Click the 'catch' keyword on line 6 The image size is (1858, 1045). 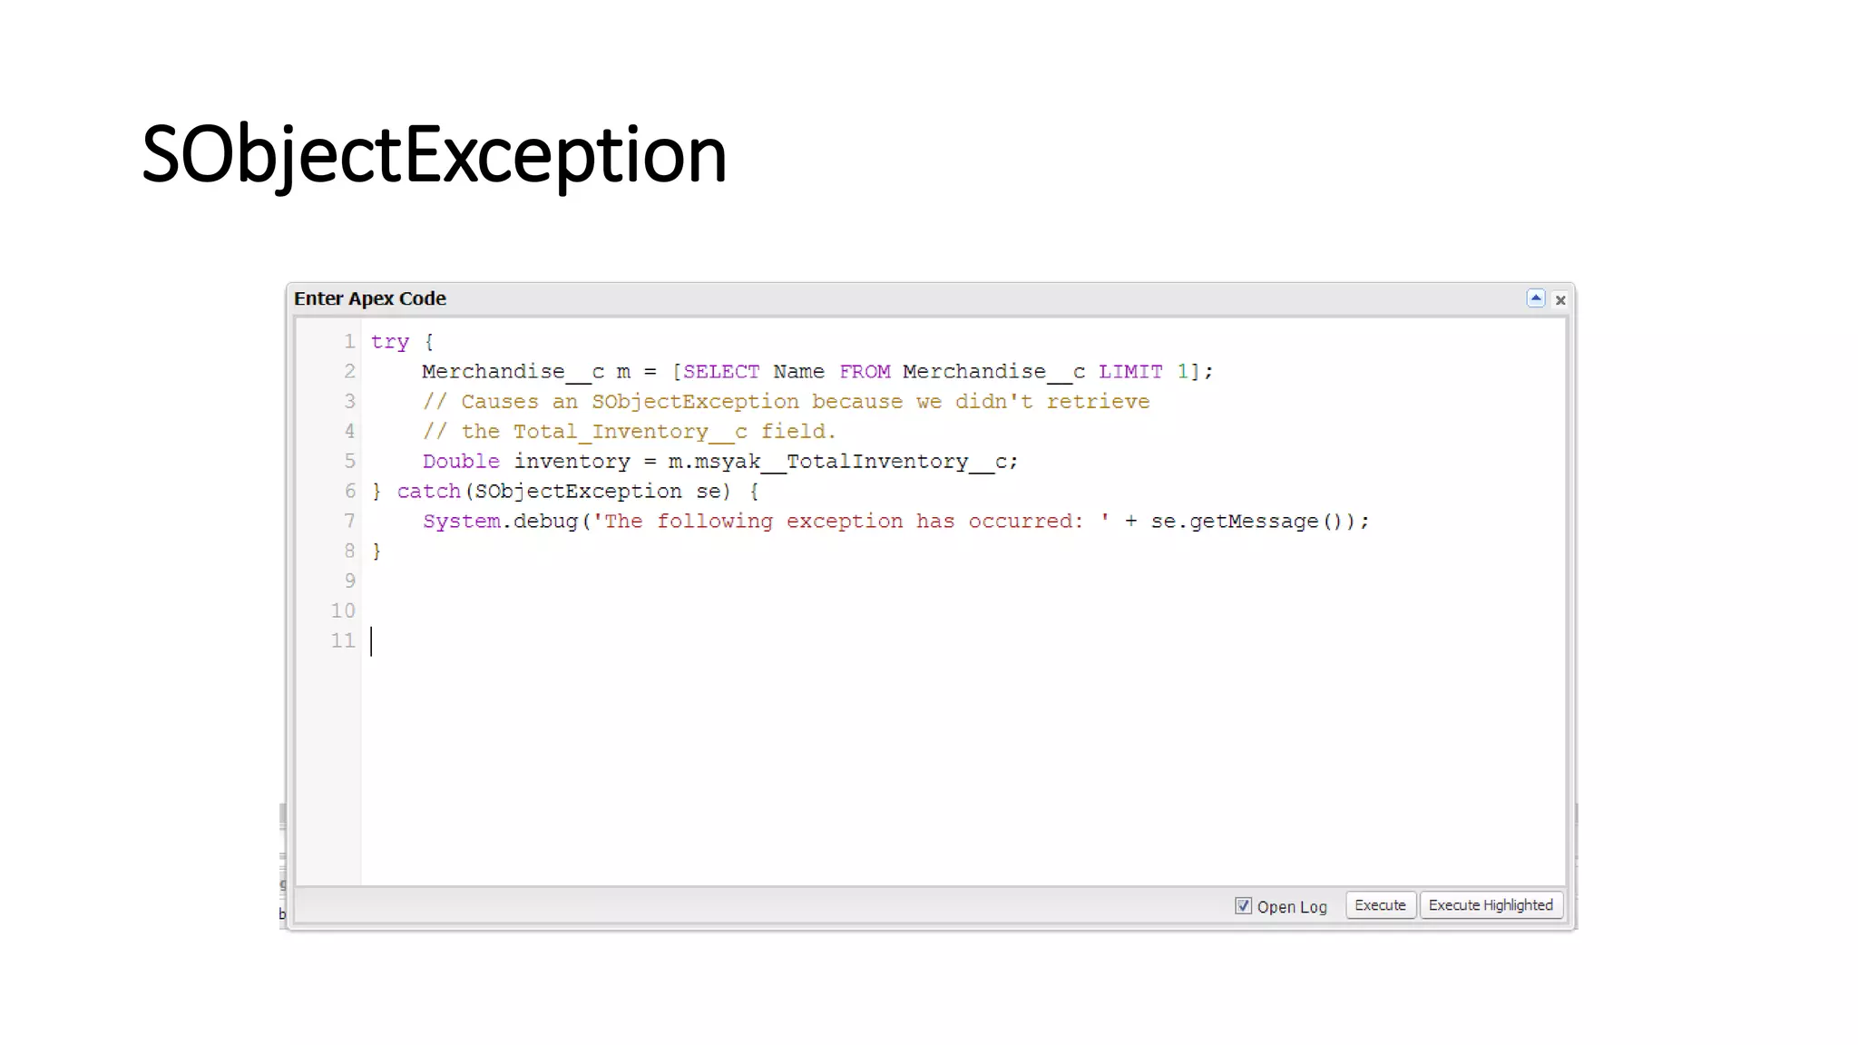(x=428, y=492)
